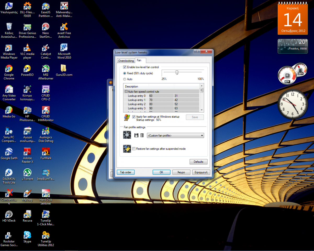Image resolution: width=314 pixels, height=251 pixels.
Task: Open the orange calendar gadget
Action: click(293, 19)
